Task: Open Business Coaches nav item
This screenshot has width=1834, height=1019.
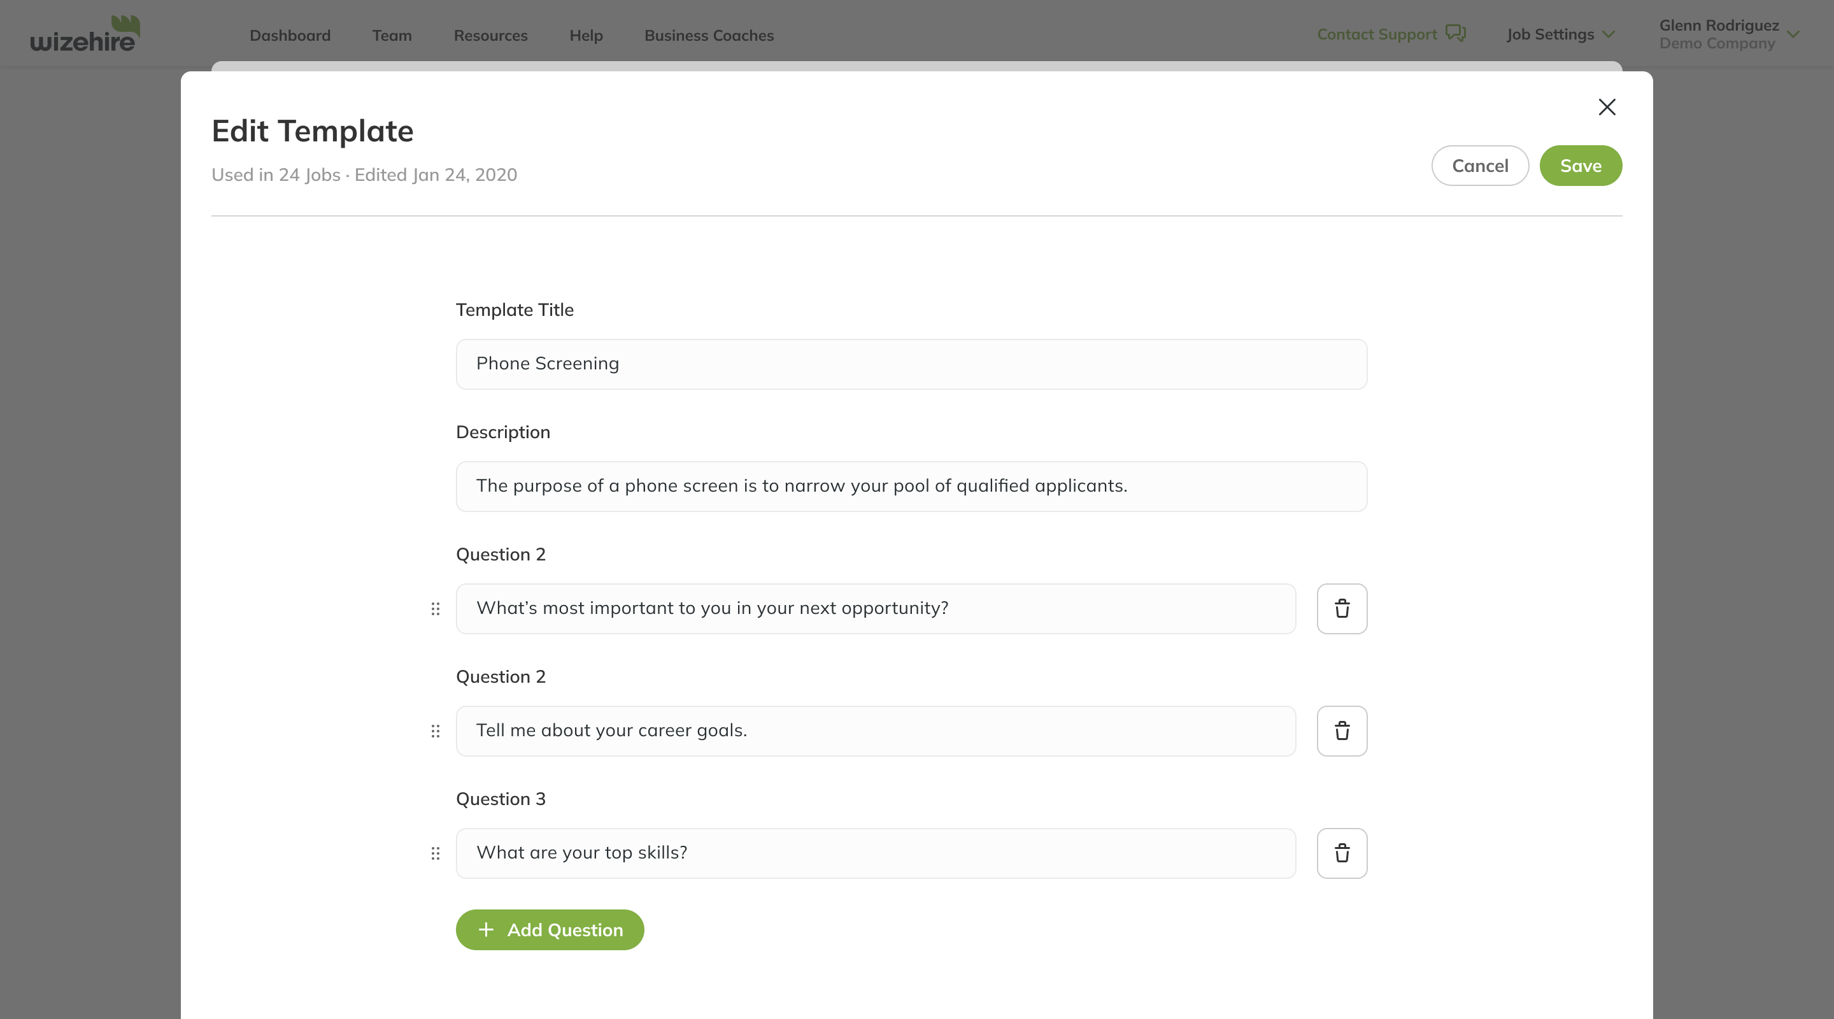Action: [709, 35]
